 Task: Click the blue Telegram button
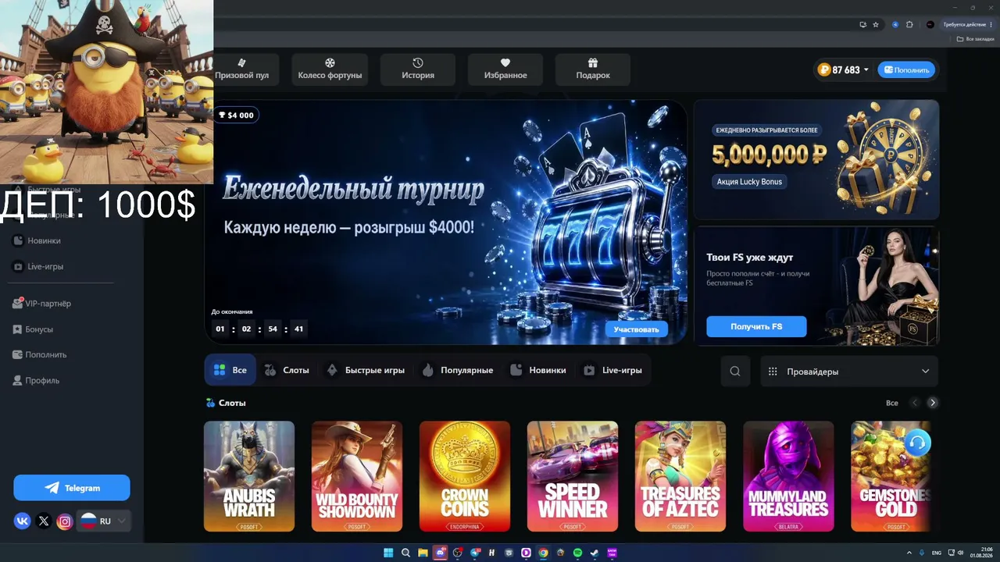pos(72,488)
